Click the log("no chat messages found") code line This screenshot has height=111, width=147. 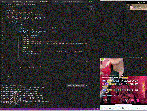(30, 67)
